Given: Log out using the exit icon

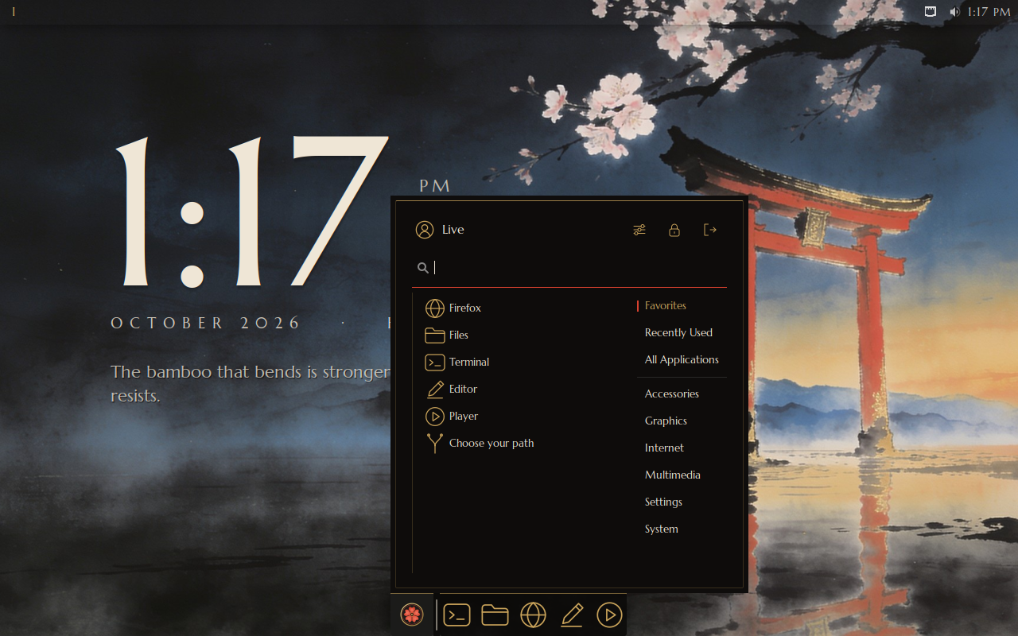Looking at the screenshot, I should tap(710, 230).
